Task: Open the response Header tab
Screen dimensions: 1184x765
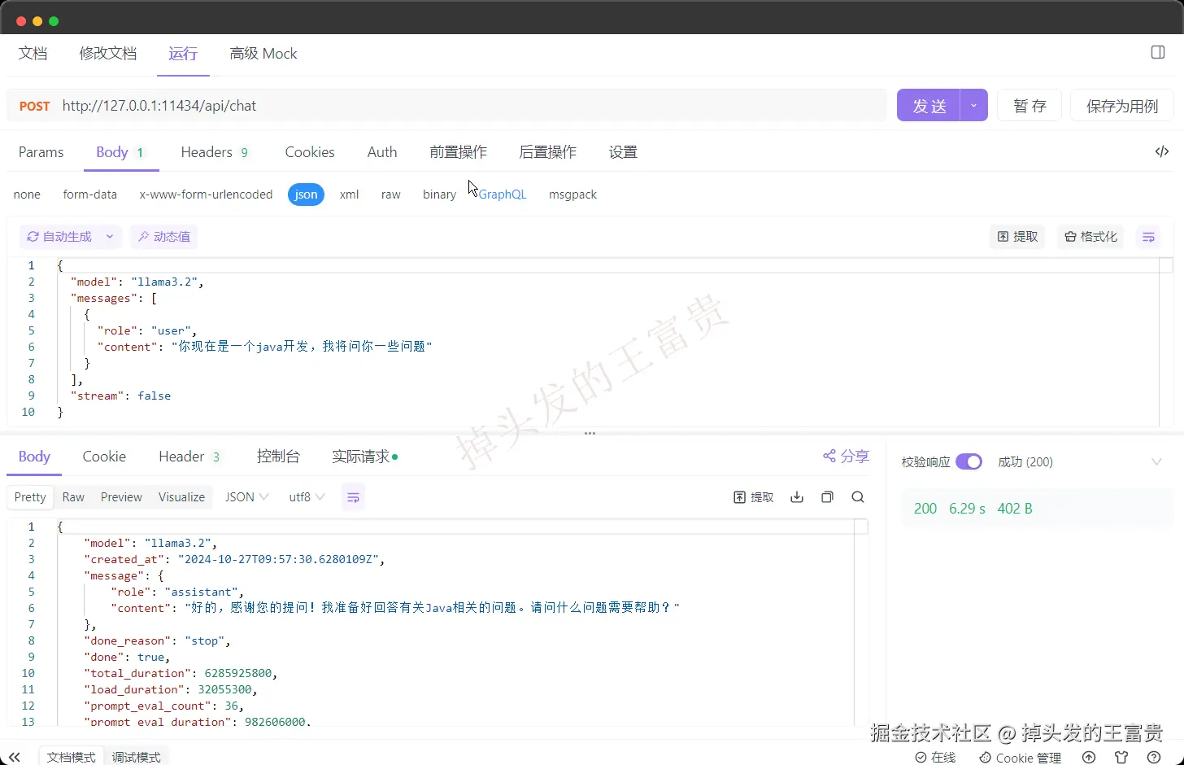Action: coord(190,457)
